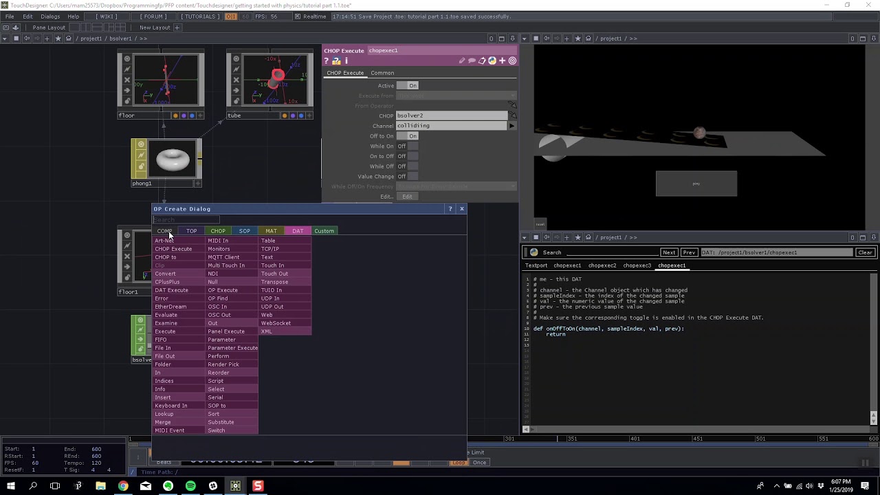
Task: Select the CHOP family tab
Action: (218, 231)
